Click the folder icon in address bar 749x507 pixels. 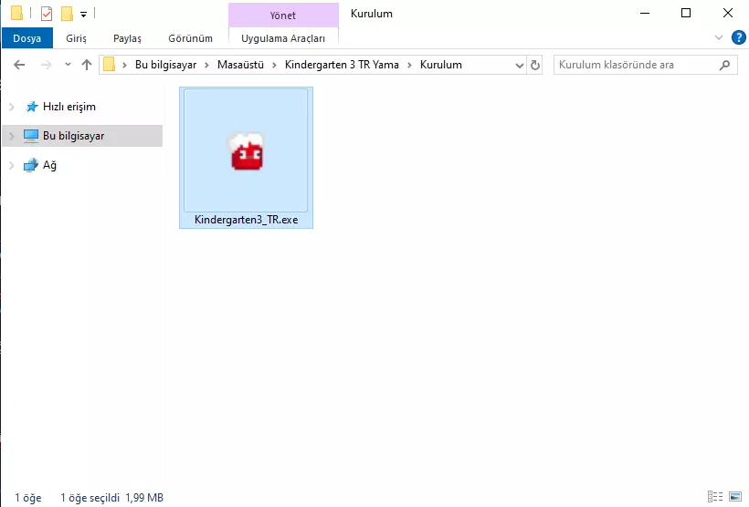coord(110,65)
